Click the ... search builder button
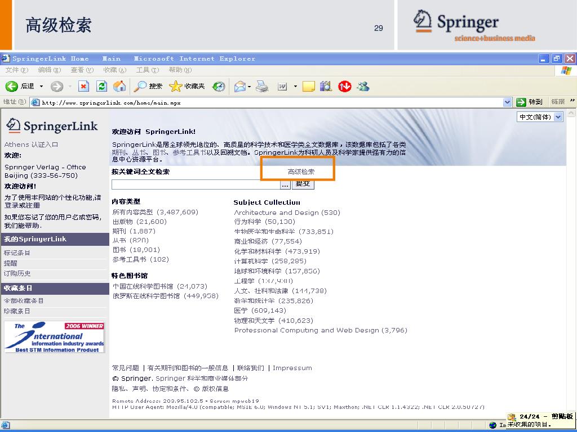This screenshot has height=432, width=577. point(285,184)
